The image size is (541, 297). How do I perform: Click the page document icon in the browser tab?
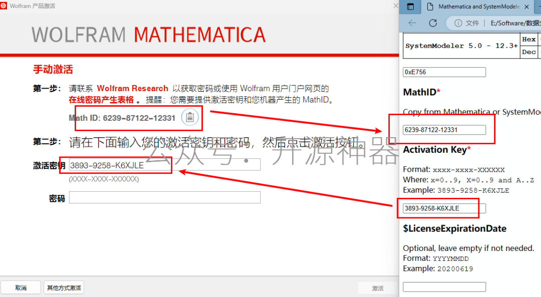tap(430, 7)
